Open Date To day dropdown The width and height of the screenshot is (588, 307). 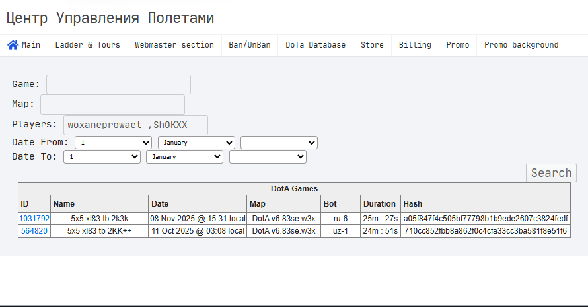(x=102, y=156)
